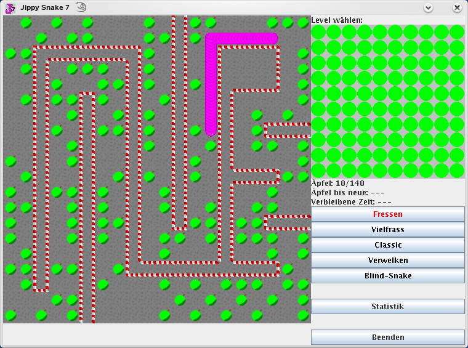Open the Statistik view
Screen dimensions: 468x348
(388, 307)
